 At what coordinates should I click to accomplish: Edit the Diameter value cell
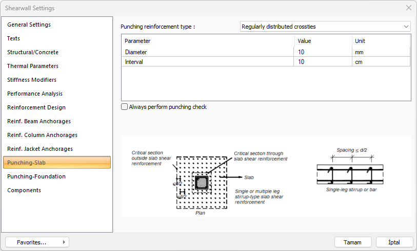tap(322, 52)
